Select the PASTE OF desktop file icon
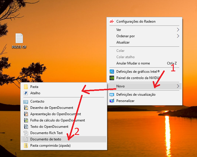This screenshot has width=197, height=157. pyautogui.click(x=19, y=38)
